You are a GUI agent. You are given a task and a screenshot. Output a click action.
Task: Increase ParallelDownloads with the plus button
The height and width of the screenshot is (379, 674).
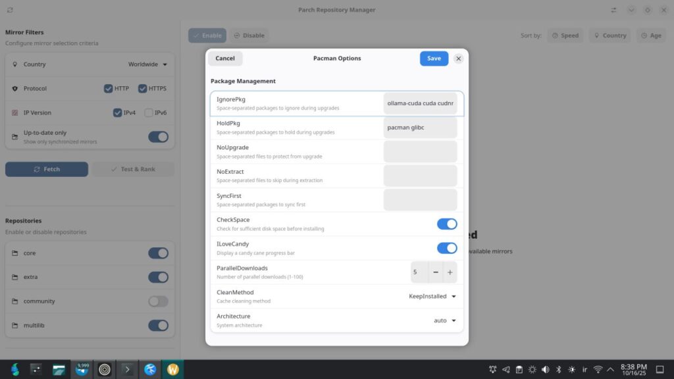click(450, 272)
